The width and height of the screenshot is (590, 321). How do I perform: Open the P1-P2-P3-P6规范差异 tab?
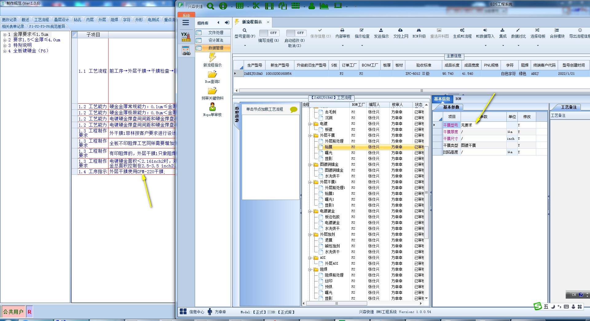pyautogui.click(x=47, y=26)
